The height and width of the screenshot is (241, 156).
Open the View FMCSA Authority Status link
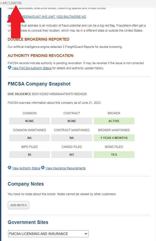tap(32, 68)
